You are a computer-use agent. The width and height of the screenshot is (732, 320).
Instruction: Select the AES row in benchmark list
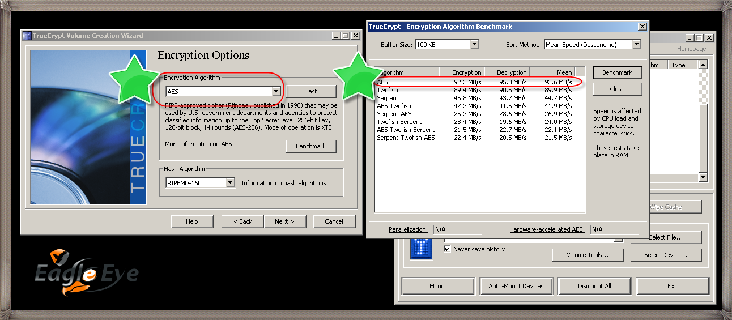click(x=479, y=82)
